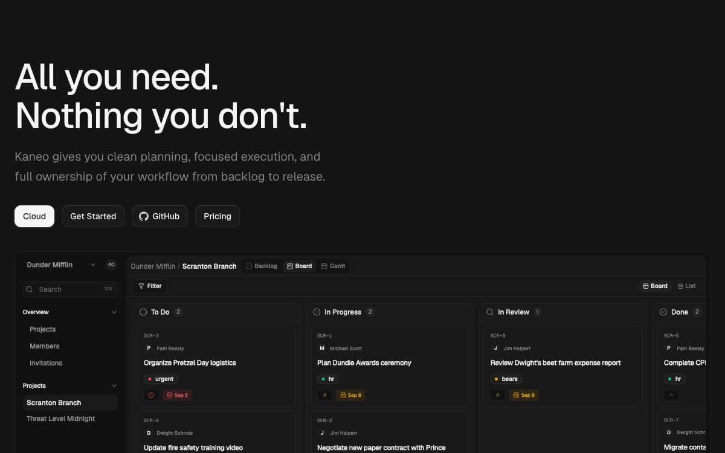This screenshot has width=725, height=453.
Task: Click the SCR-4 task ID
Action: (x=151, y=420)
